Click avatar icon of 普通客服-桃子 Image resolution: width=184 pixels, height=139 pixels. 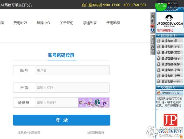159,58
